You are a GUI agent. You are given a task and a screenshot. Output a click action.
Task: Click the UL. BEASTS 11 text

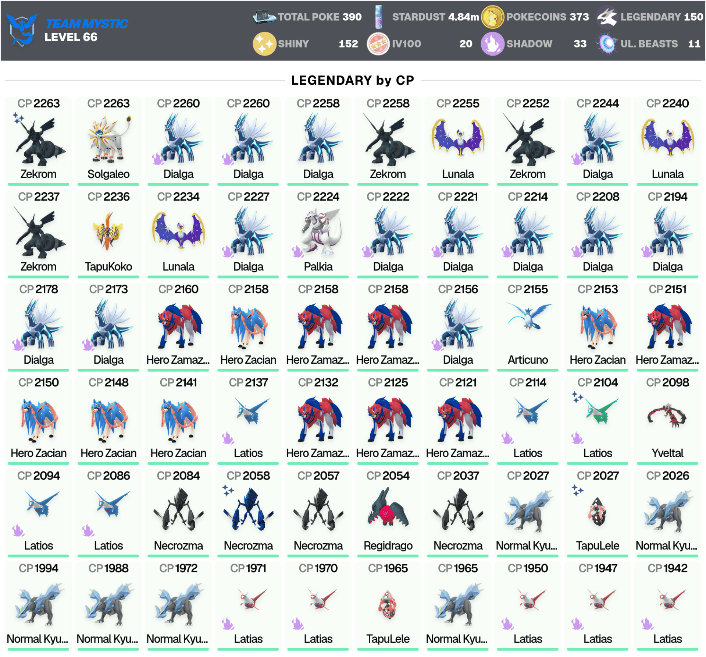click(x=660, y=44)
